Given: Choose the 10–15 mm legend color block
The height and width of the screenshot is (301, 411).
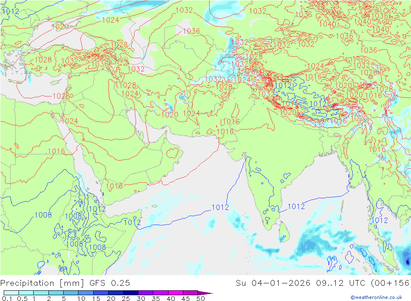Looking at the screenshot, I should [x=86, y=293].
